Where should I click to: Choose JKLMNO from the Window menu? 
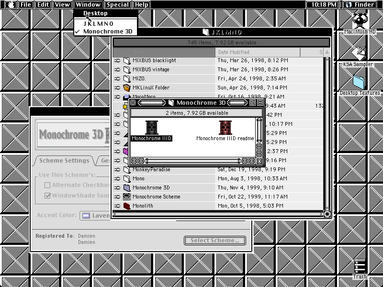[106, 23]
